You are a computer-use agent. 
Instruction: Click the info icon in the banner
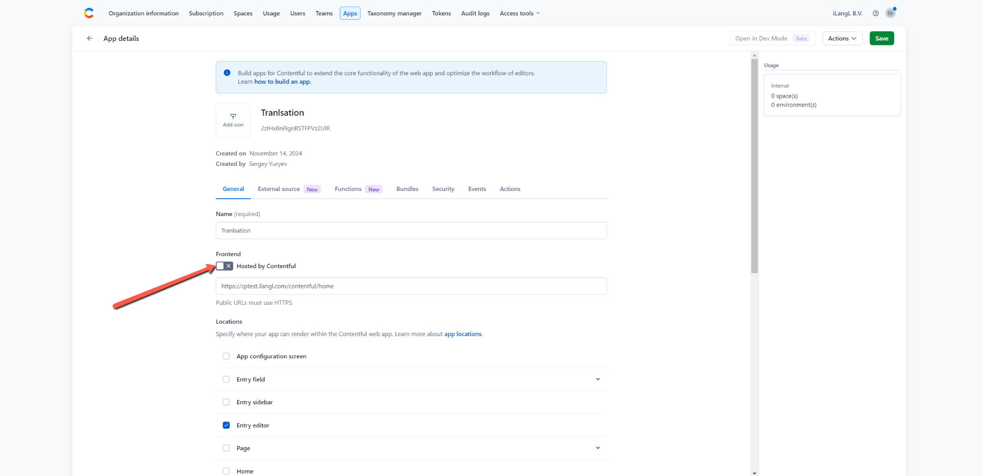click(x=227, y=73)
